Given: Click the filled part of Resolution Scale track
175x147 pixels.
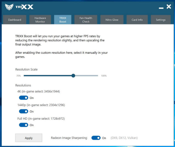Looking at the screenshot, I should point(47,76).
